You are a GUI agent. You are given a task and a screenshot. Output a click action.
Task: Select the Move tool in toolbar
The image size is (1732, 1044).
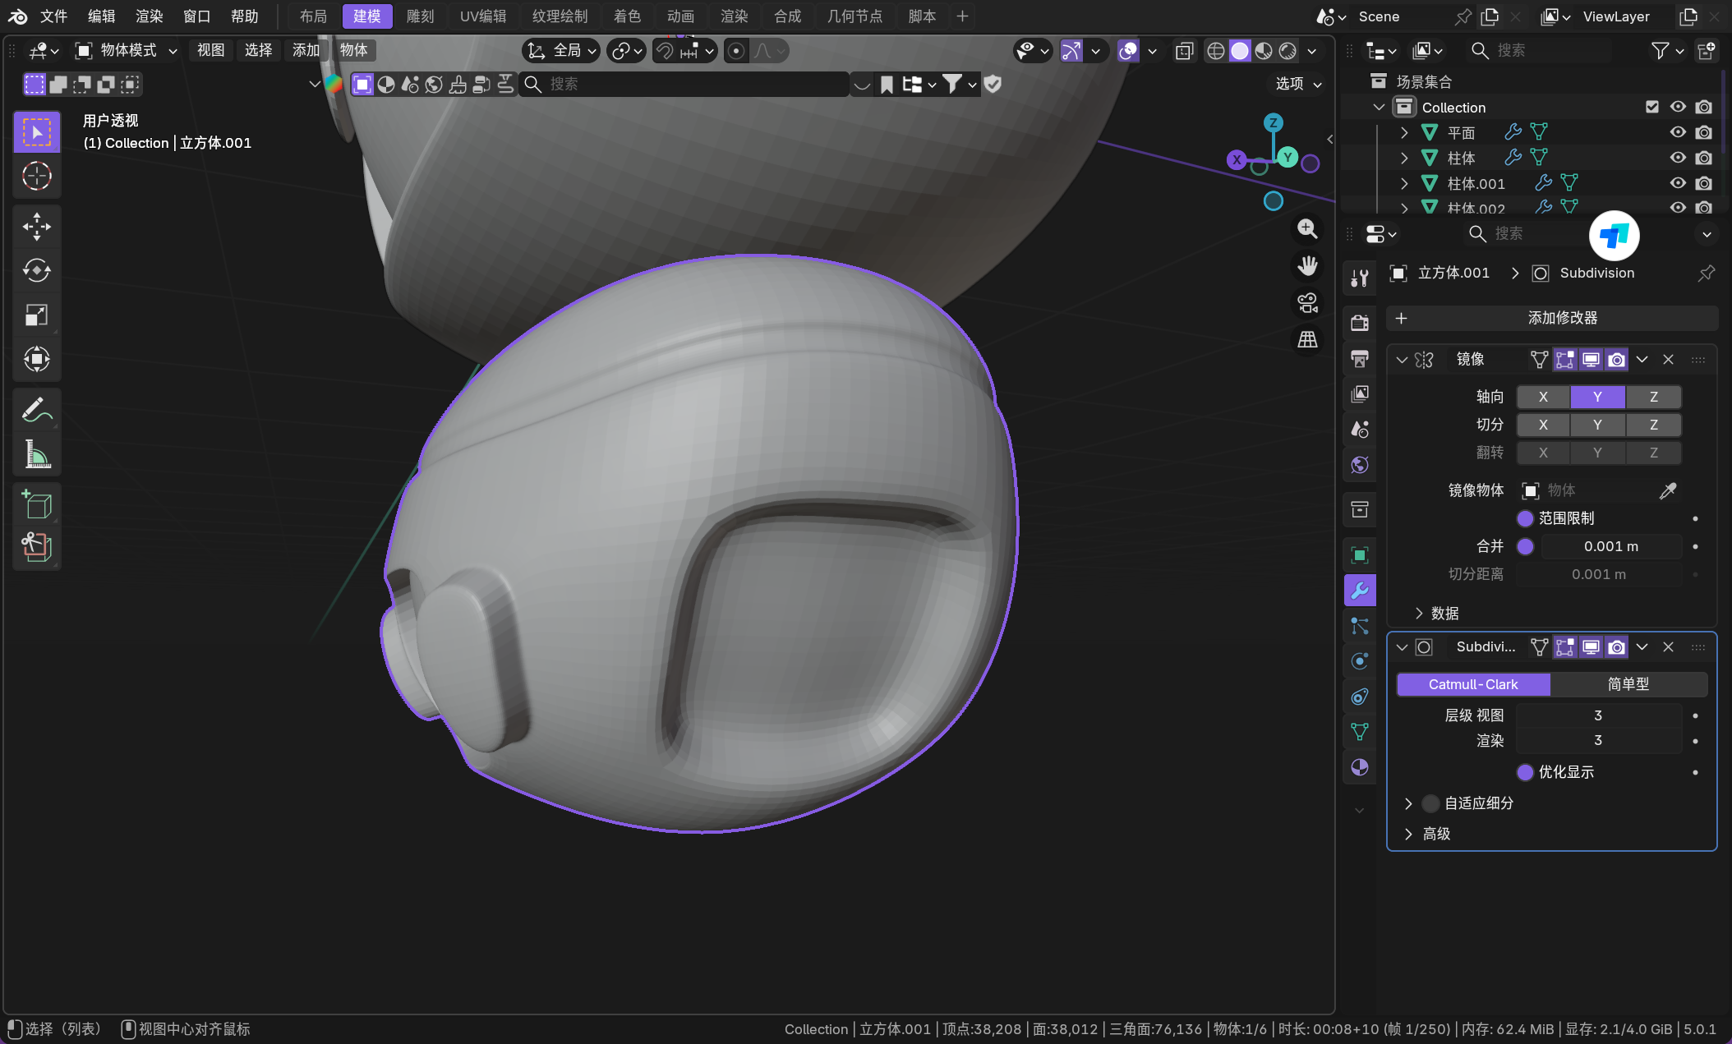(37, 227)
